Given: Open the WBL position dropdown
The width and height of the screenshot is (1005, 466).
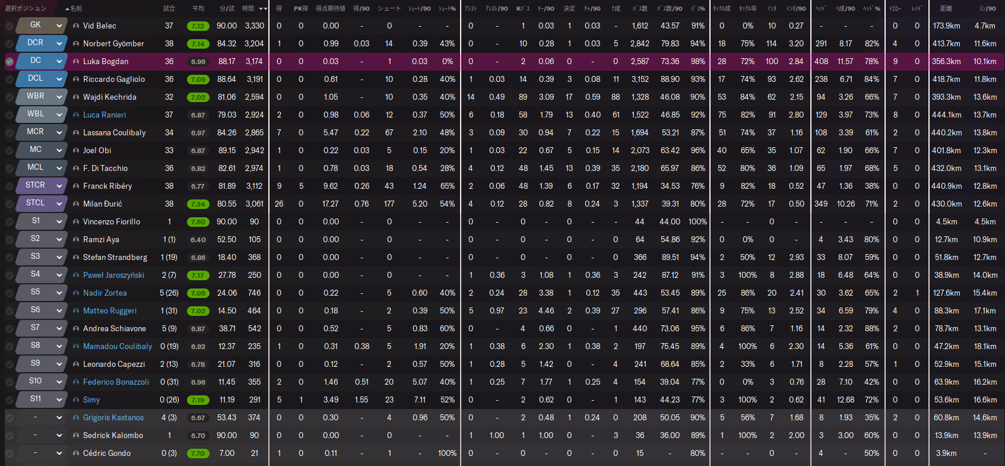Looking at the screenshot, I should point(59,115).
